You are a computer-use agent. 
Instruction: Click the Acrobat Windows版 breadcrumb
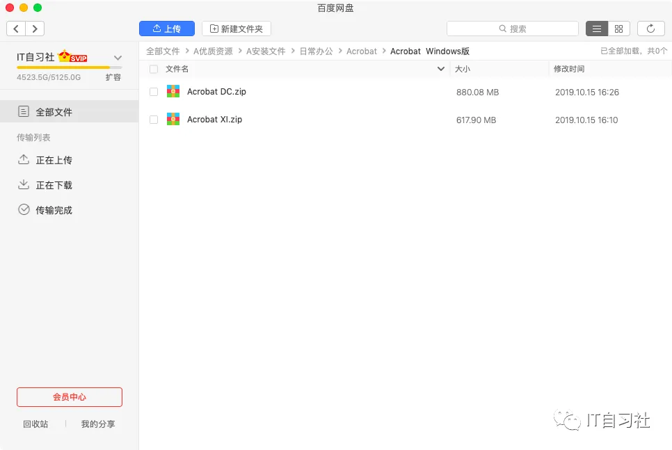point(430,51)
